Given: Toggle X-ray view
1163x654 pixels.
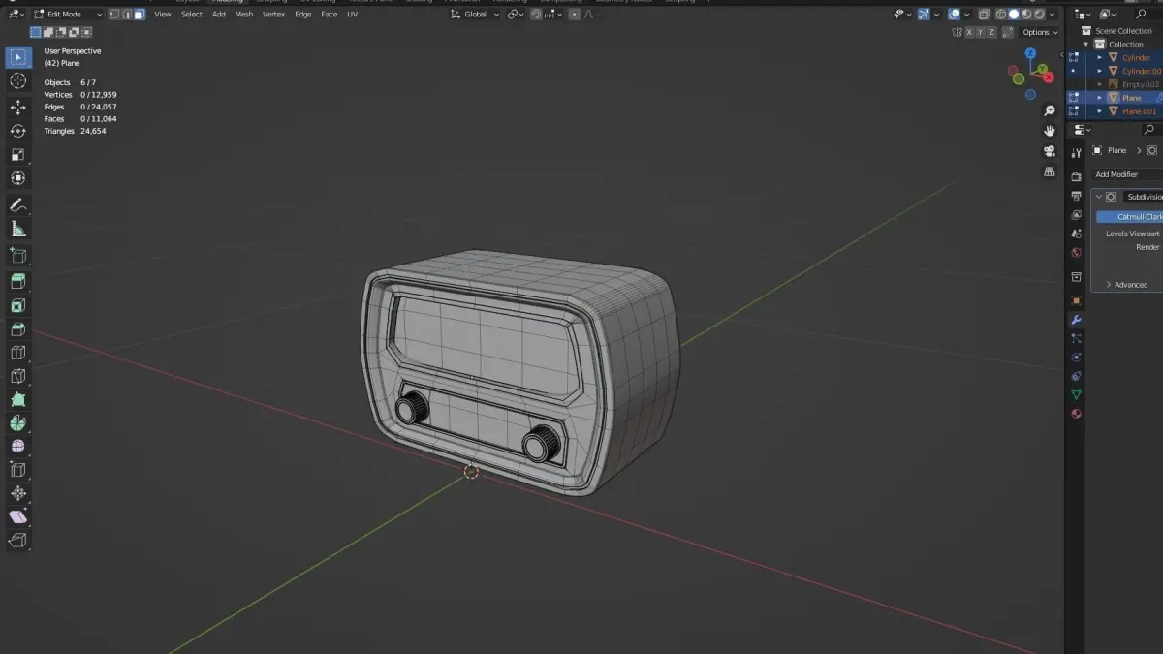Looking at the screenshot, I should [985, 15].
